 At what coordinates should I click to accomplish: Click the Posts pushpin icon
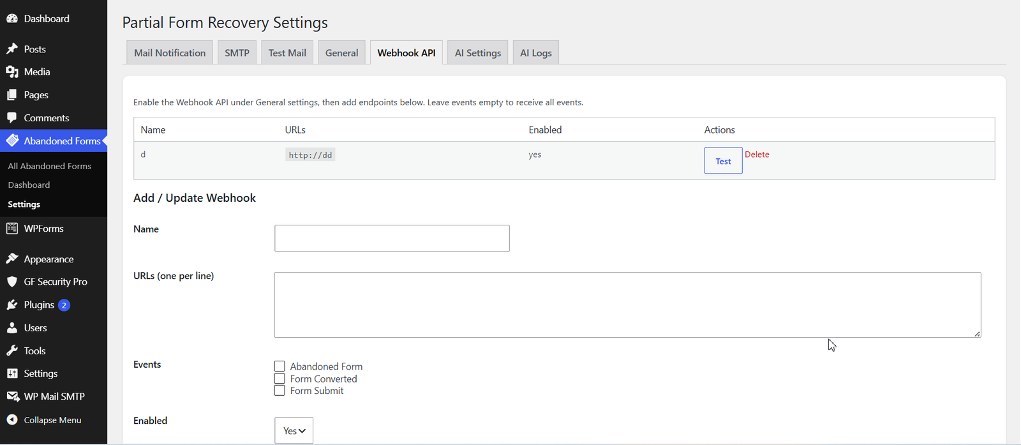[x=12, y=49]
